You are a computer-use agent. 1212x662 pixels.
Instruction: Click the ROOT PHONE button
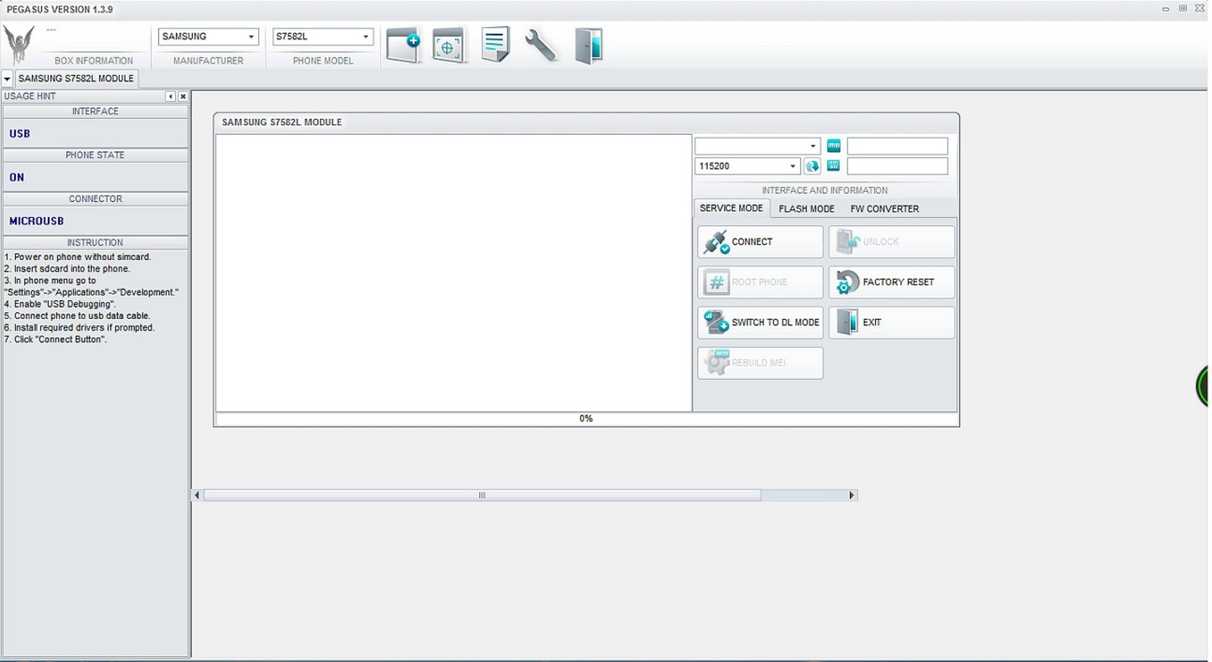click(760, 282)
